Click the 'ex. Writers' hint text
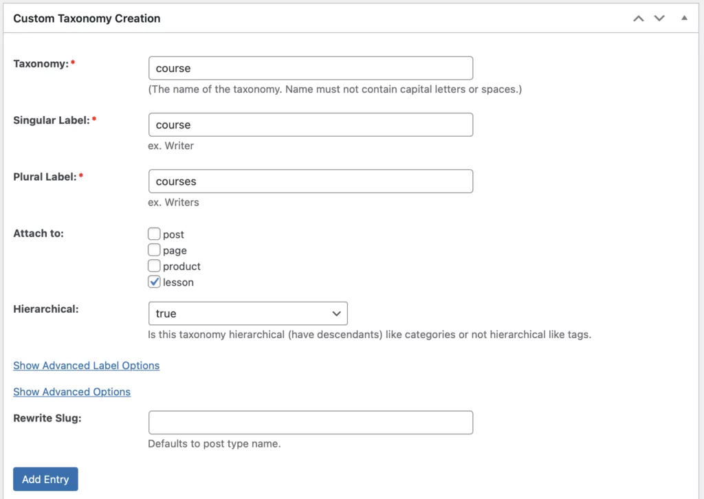 173,202
